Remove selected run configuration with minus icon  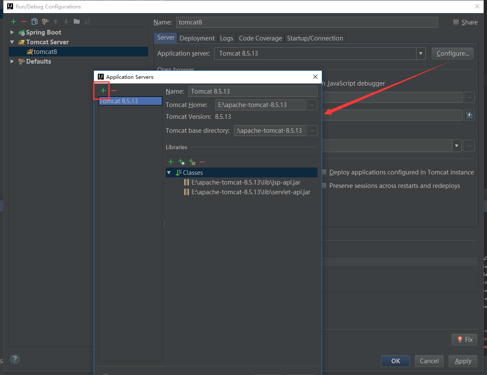(24, 21)
